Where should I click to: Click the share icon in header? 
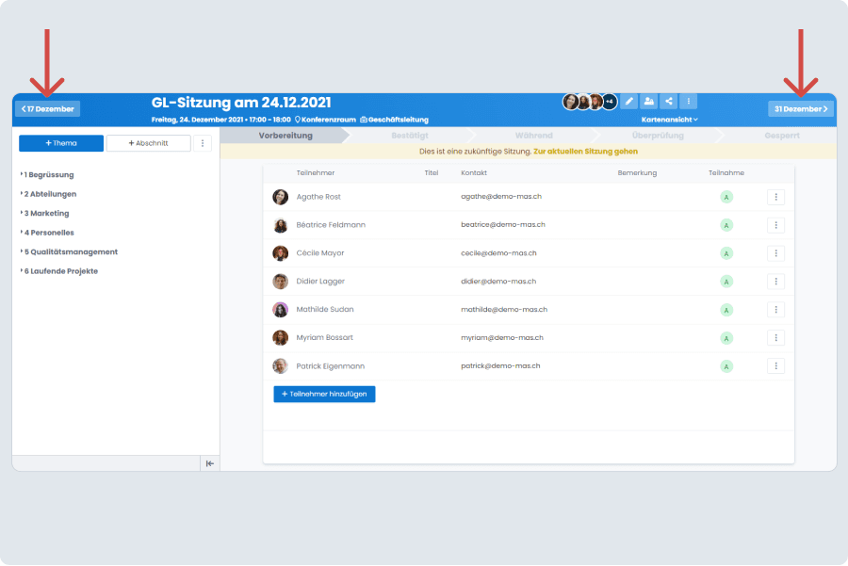click(x=669, y=102)
